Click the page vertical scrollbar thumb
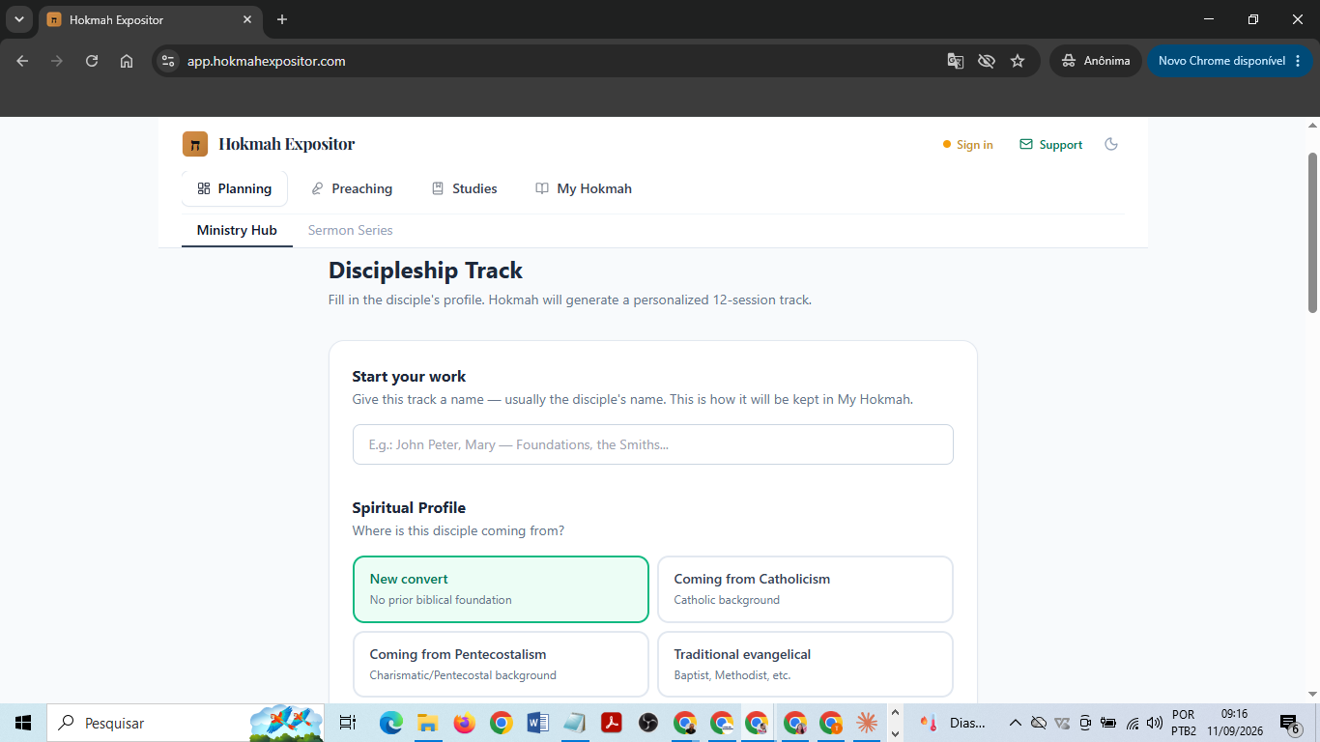Image resolution: width=1320 pixels, height=742 pixels. click(1312, 232)
